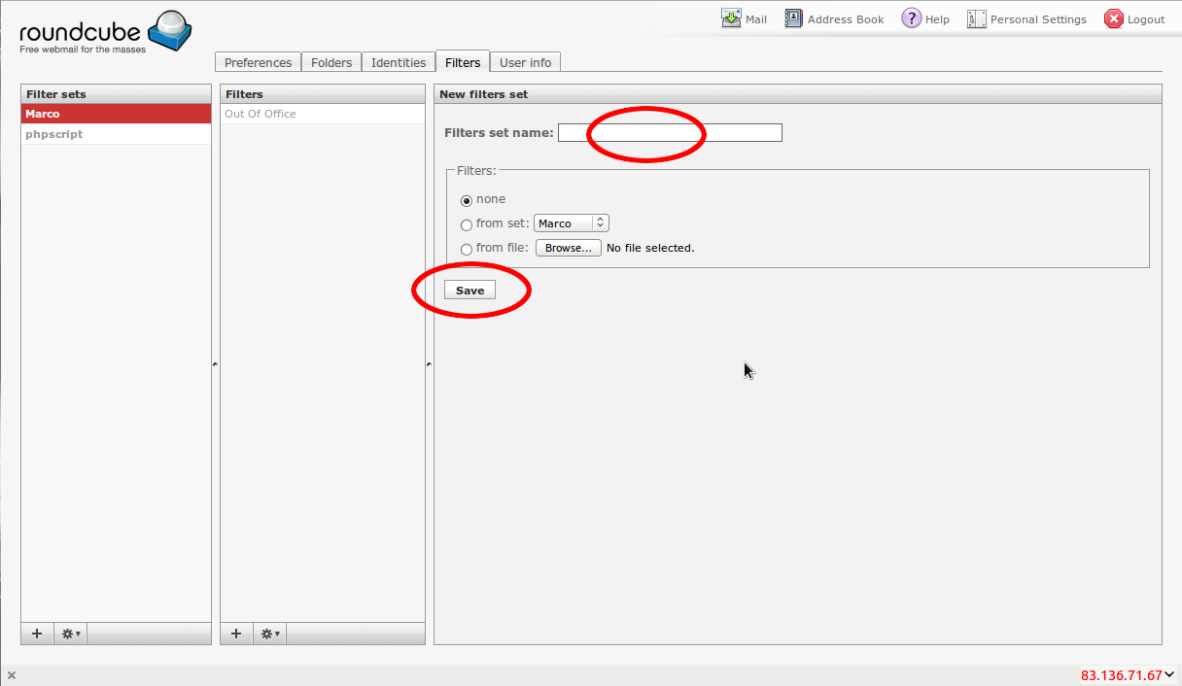Click the Filters set name input field
1182x686 pixels.
pos(670,133)
